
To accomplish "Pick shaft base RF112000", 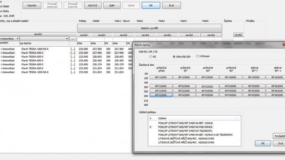I will click(x=161, y=77).
